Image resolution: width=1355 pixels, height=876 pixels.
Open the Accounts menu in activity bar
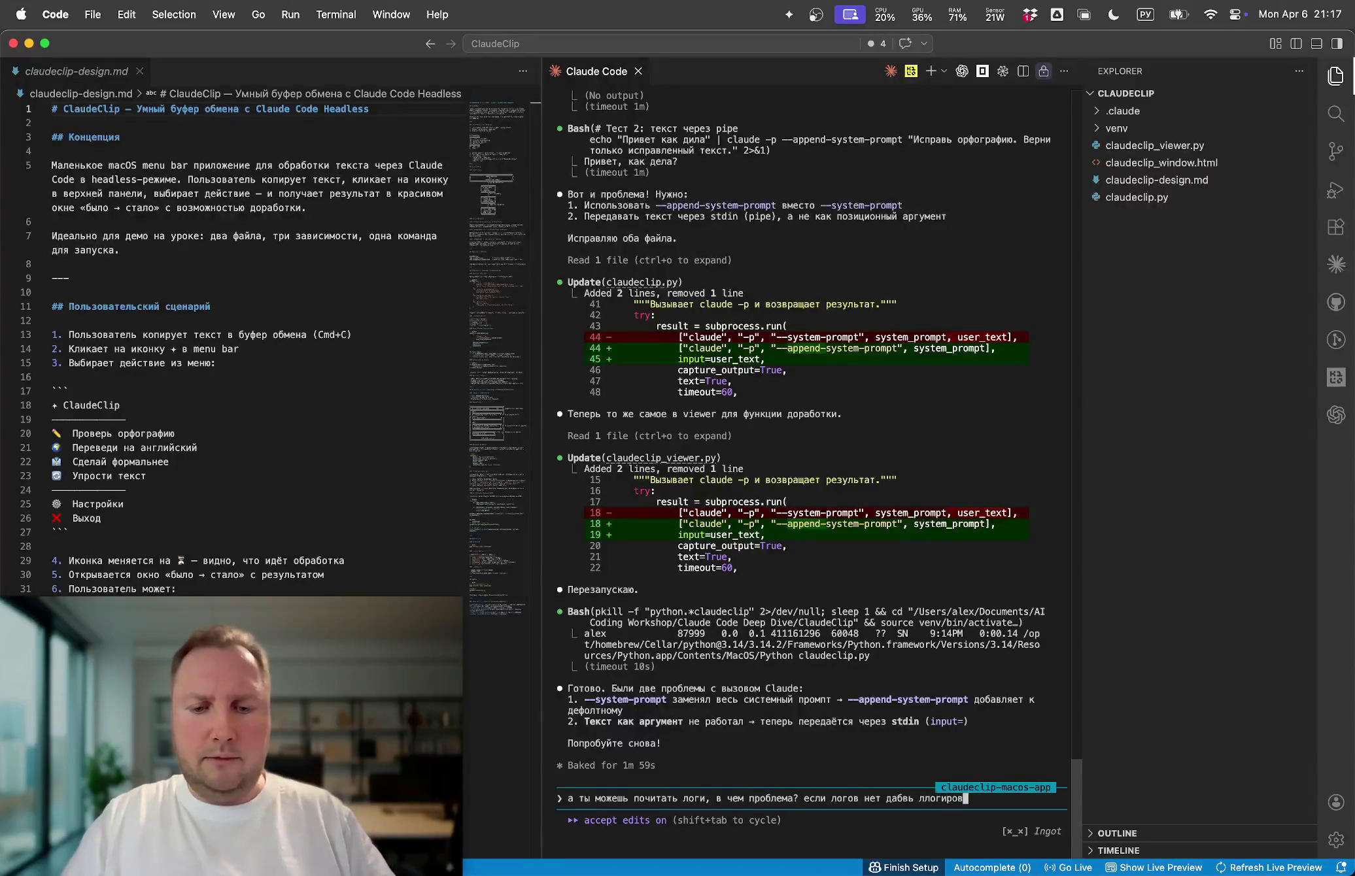[x=1335, y=802]
